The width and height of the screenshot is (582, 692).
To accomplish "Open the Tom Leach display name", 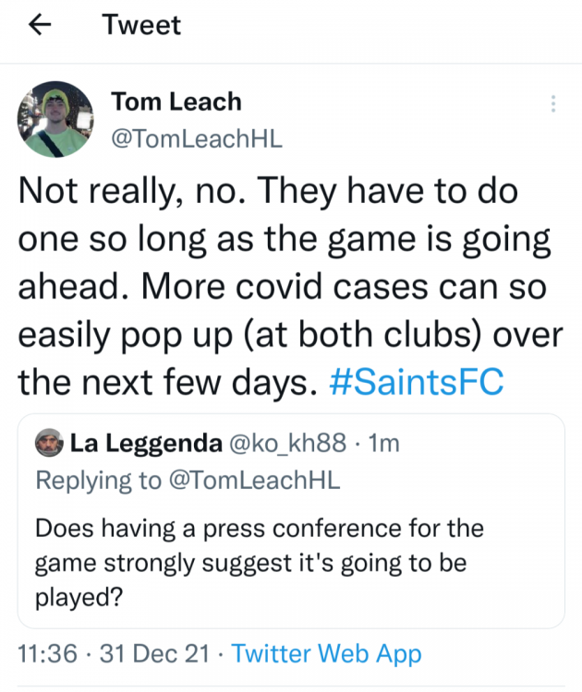I will (176, 101).
